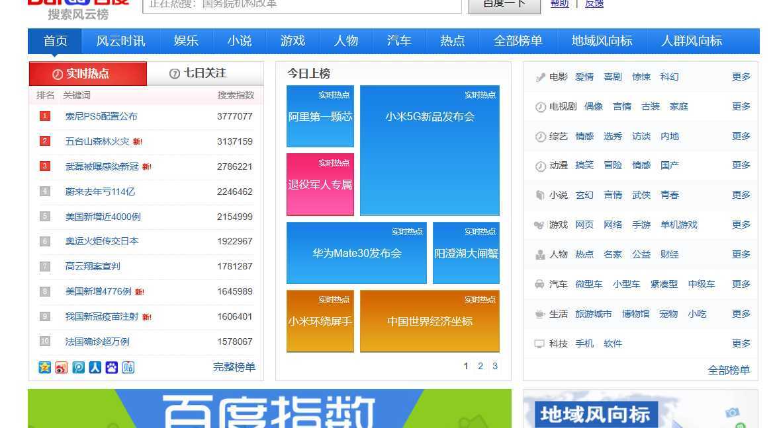Share via the Sina Weibo icon
This screenshot has height=428, width=771.
click(62, 367)
